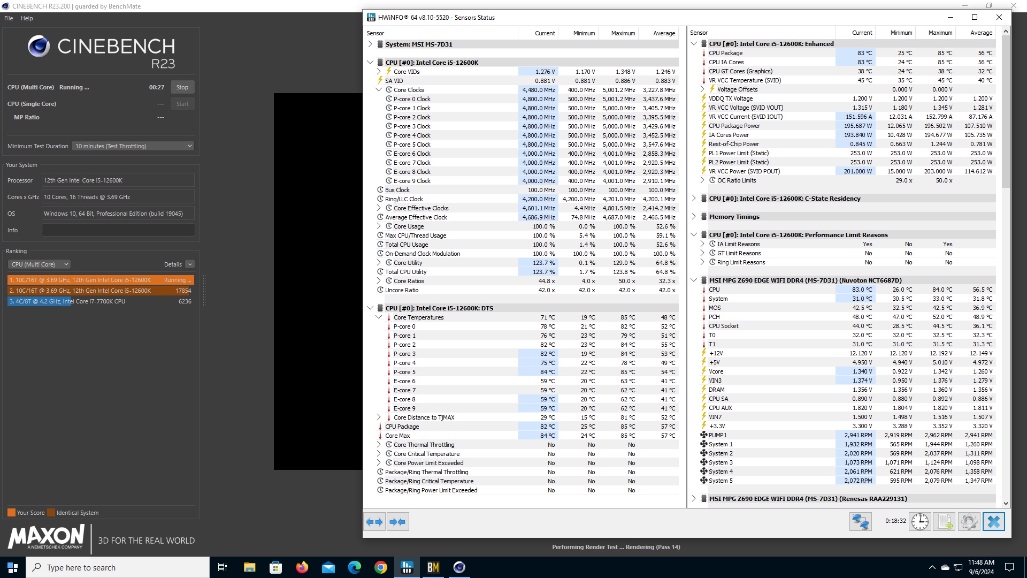Expand System: MSI MS-7D31 sensor group

coord(370,44)
